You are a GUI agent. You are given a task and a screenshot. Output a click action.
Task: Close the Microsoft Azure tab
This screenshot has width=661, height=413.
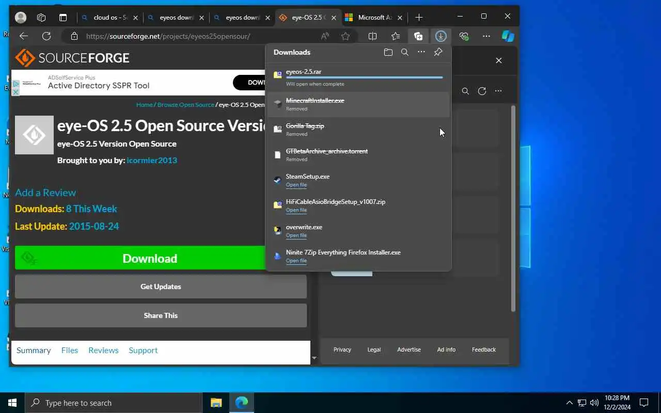400,18
